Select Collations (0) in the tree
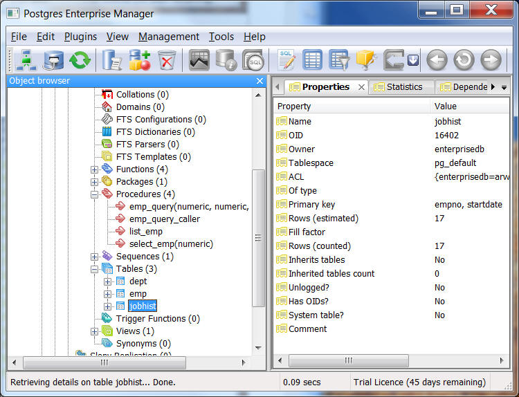 [x=143, y=95]
